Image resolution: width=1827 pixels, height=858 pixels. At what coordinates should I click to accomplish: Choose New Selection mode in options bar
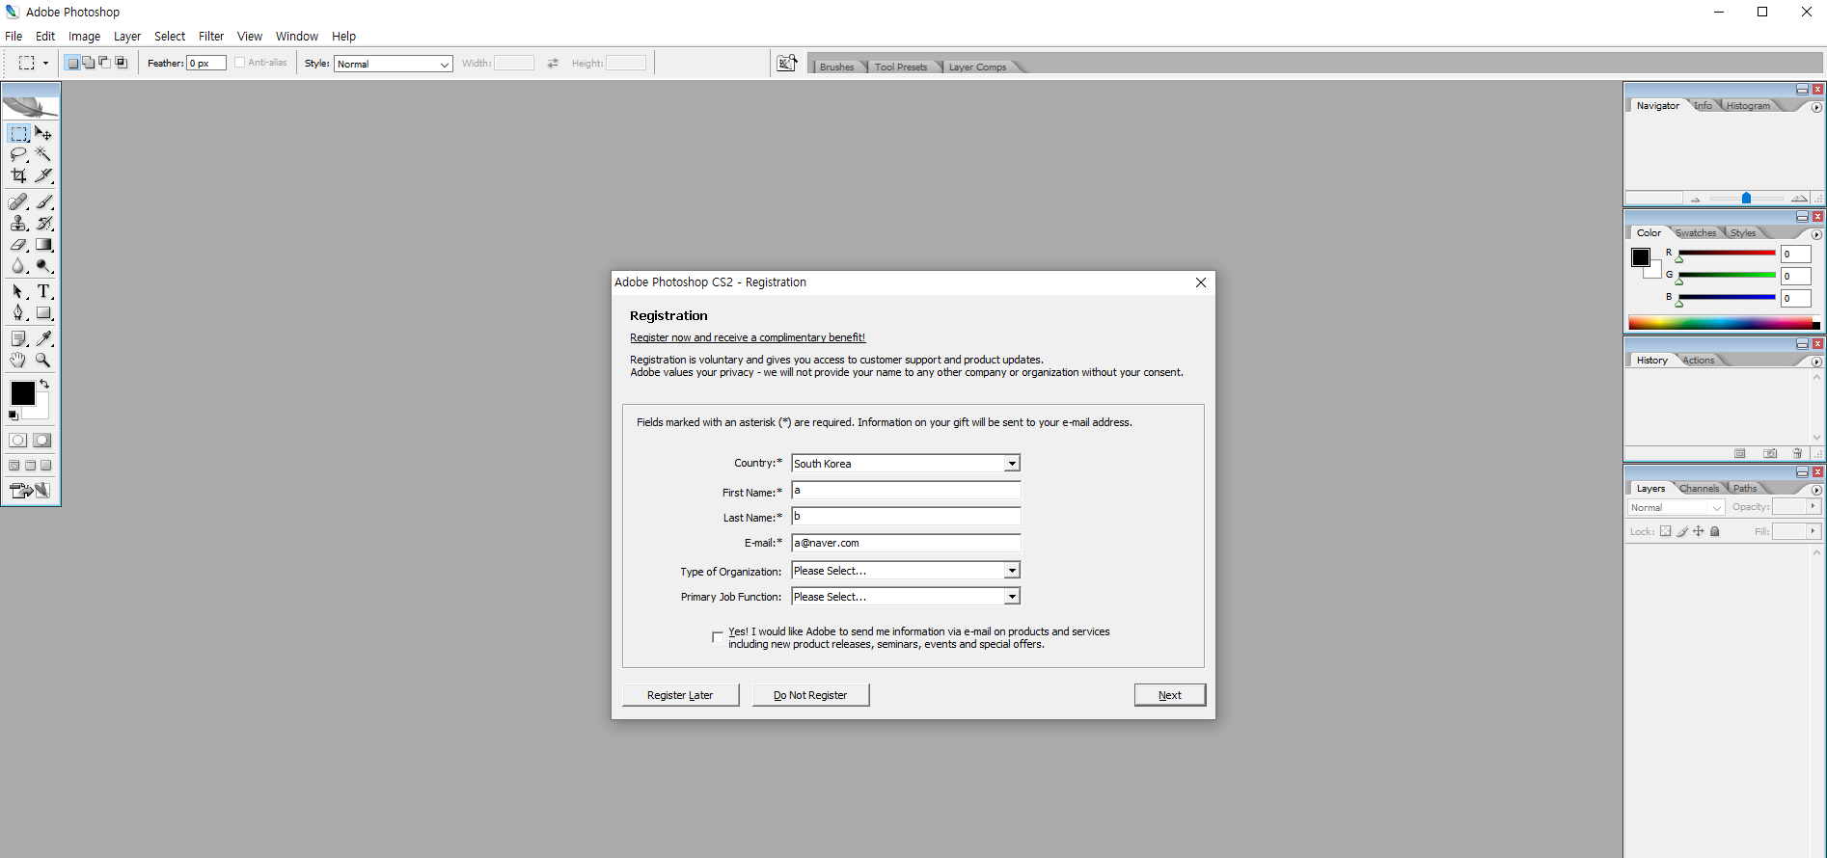72,64
